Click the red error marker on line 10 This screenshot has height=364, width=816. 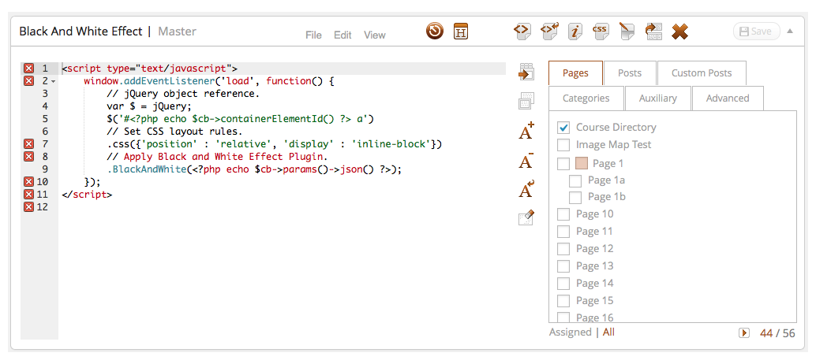28,182
